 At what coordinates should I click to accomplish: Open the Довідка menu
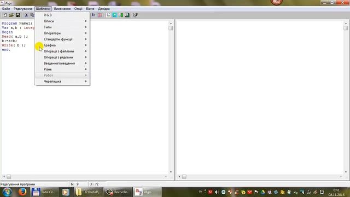click(x=104, y=9)
